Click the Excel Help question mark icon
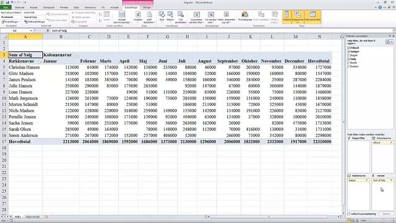396x223 pixels. pos(380,7)
